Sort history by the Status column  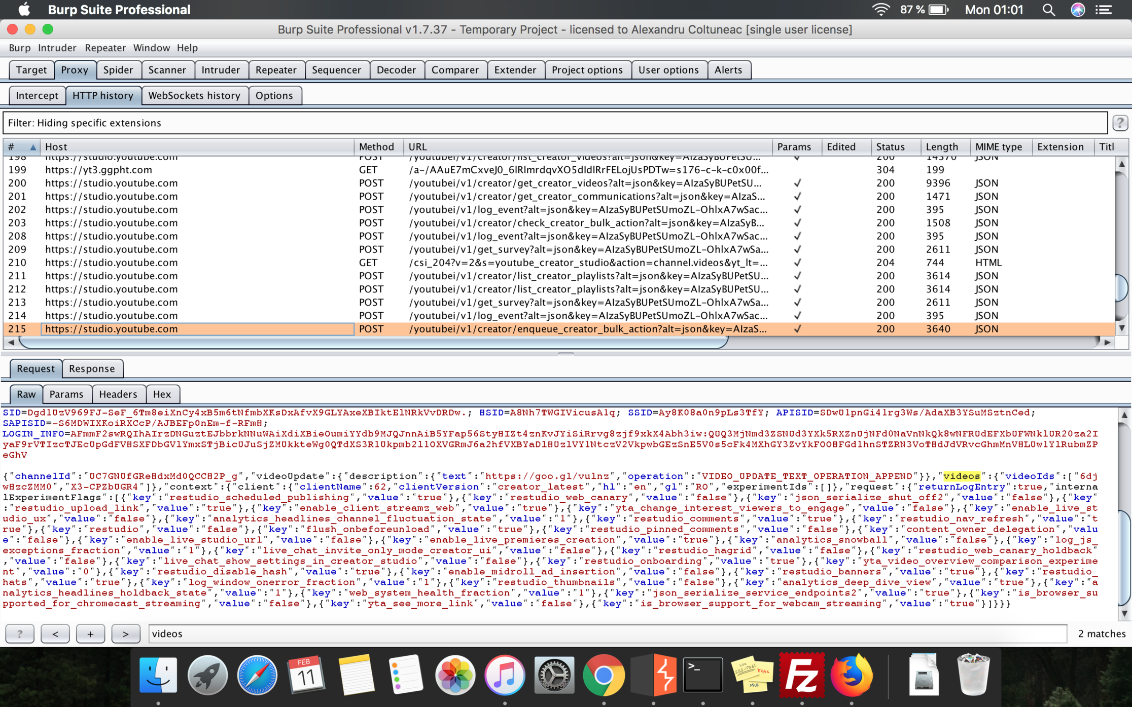pyautogui.click(x=896, y=147)
